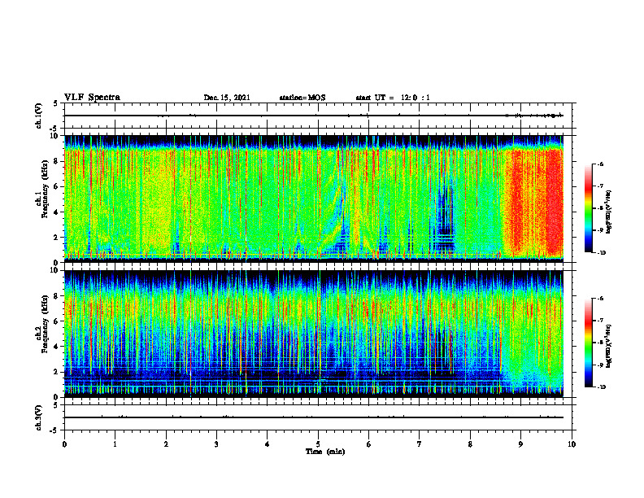Image resolution: width=644 pixels, height=498 pixels.
Task: Click the "ch.3(V)" waveform axis label
Action: [x=39, y=417]
